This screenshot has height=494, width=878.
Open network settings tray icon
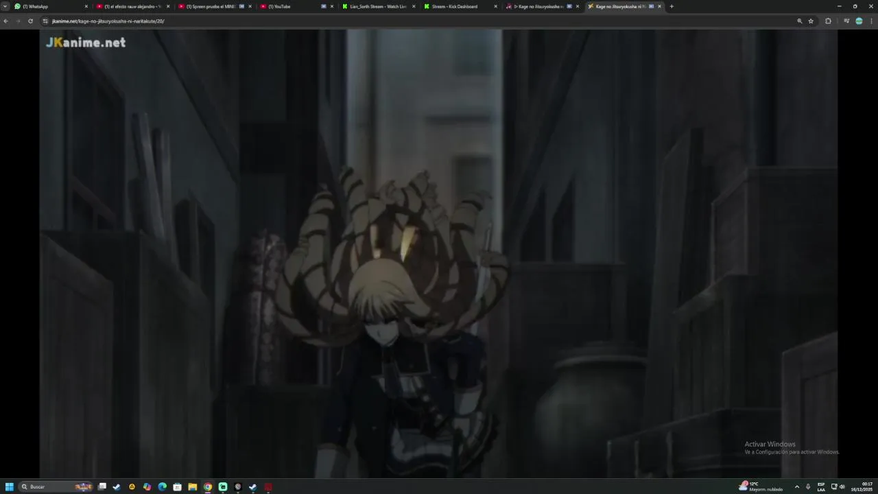tap(834, 486)
